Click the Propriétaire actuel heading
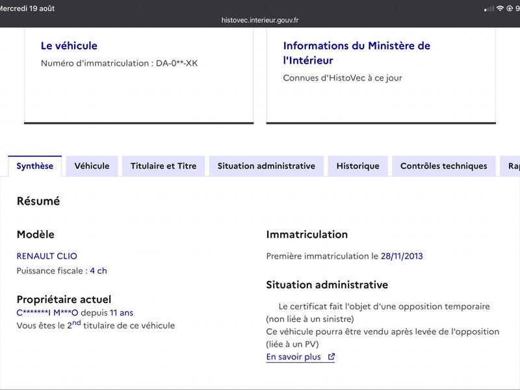 (64, 299)
